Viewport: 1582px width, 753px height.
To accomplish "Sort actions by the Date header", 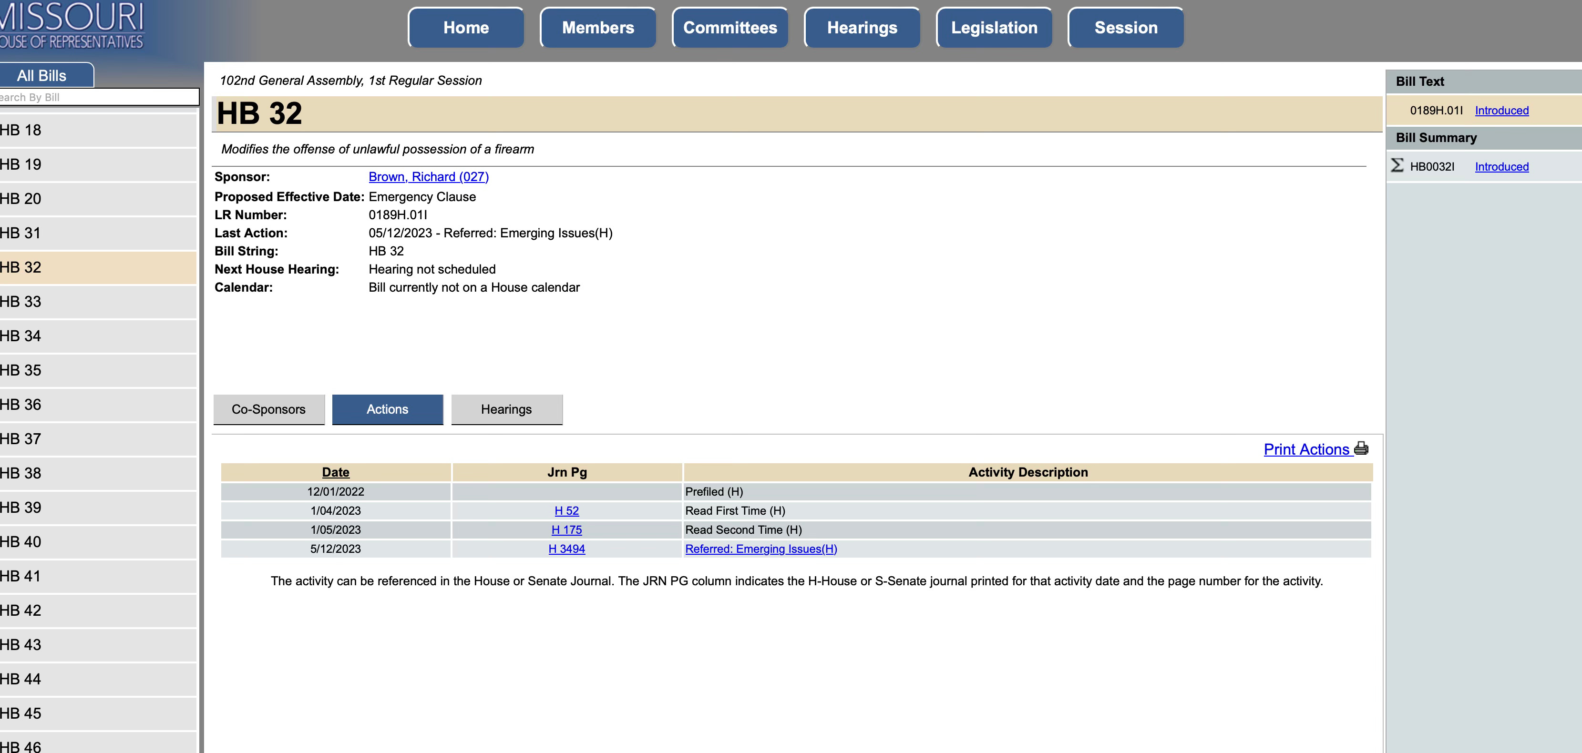I will coord(335,472).
